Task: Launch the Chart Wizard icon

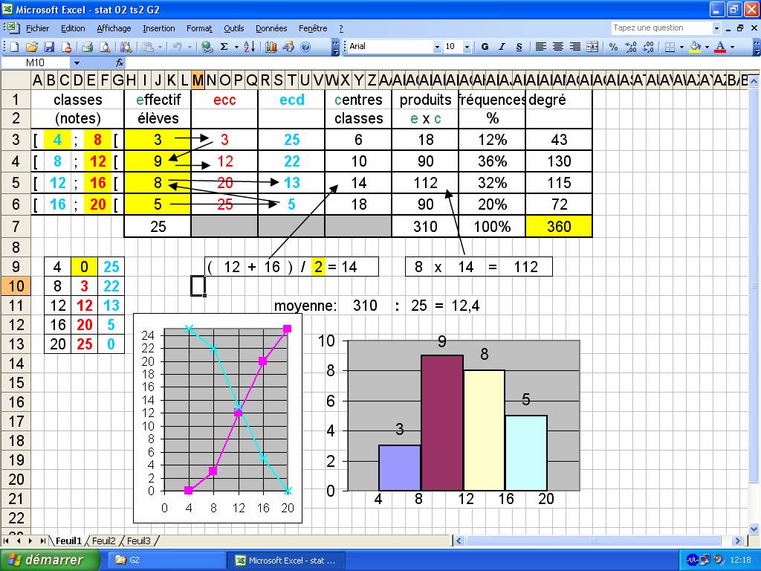Action: (271, 47)
